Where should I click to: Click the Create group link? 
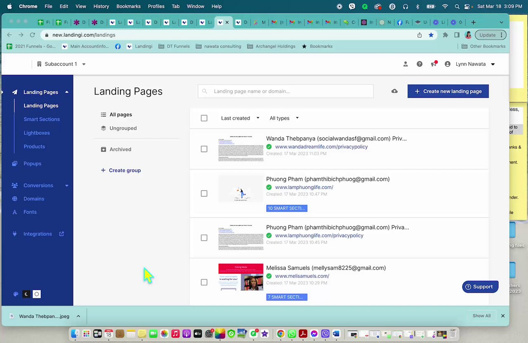pos(121,170)
